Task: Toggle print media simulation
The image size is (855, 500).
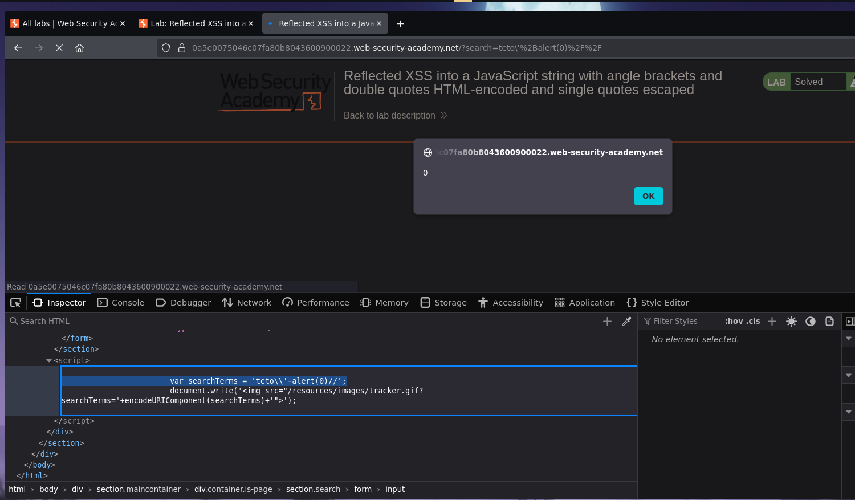Action: [829, 322]
